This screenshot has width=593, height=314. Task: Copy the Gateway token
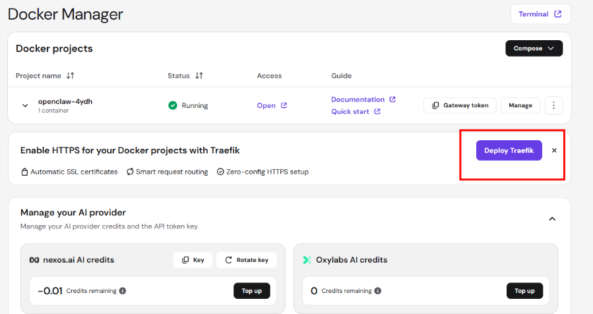(460, 105)
